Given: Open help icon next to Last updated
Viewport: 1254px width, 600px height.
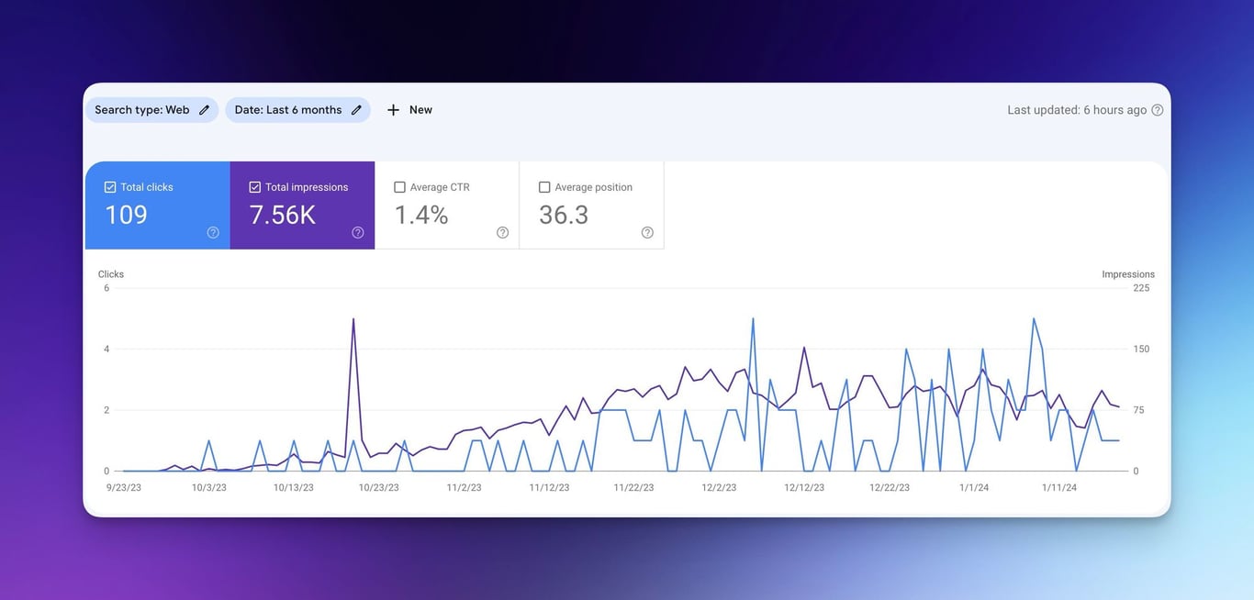Looking at the screenshot, I should [1158, 110].
